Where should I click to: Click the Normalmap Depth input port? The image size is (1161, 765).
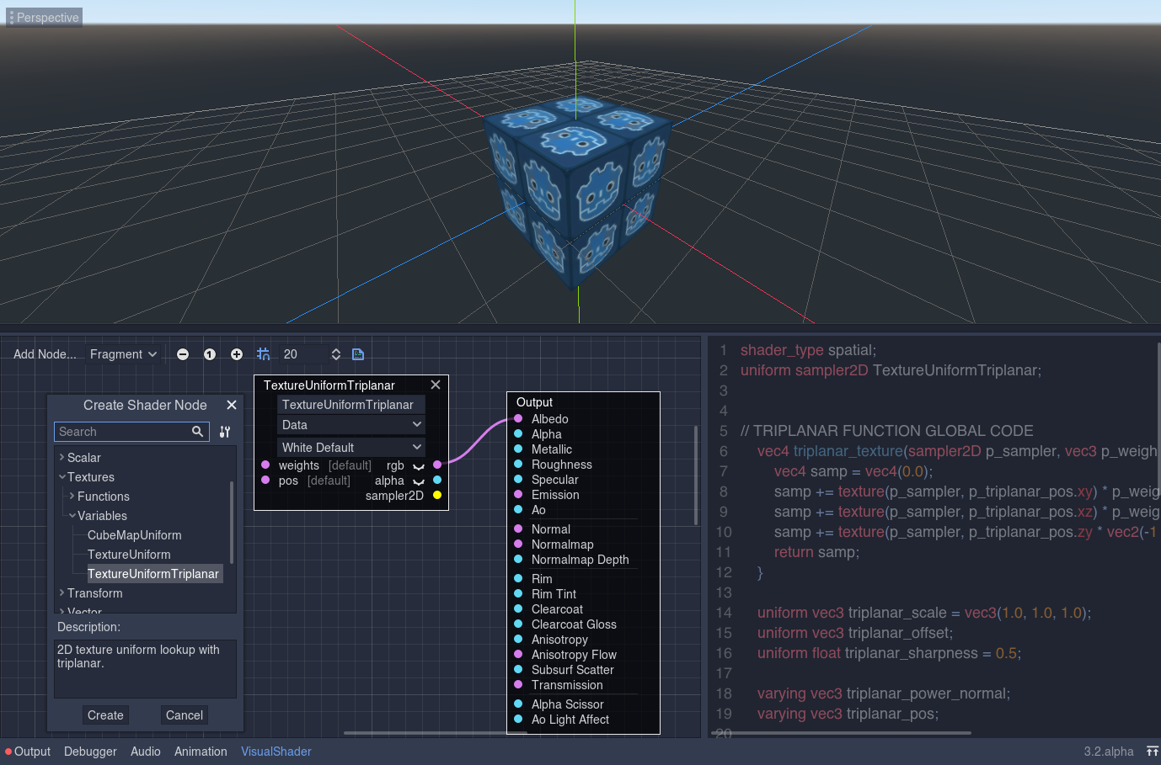(x=518, y=559)
